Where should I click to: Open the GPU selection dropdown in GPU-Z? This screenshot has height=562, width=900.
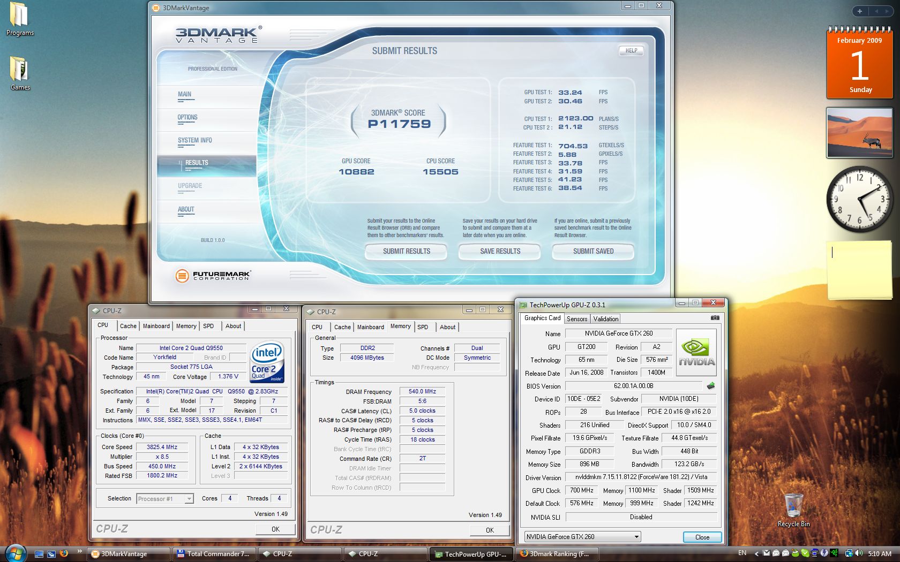pyautogui.click(x=582, y=537)
